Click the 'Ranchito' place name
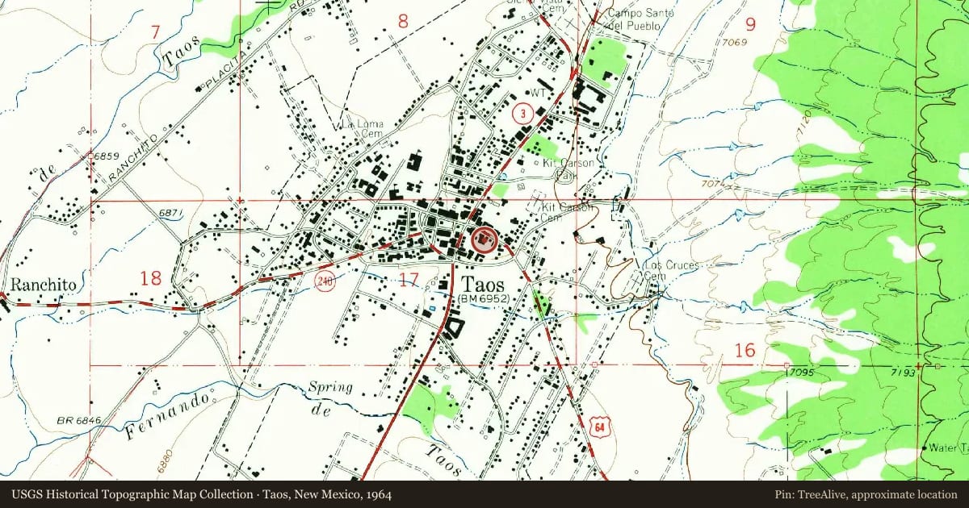This screenshot has width=969, height=508. [44, 285]
